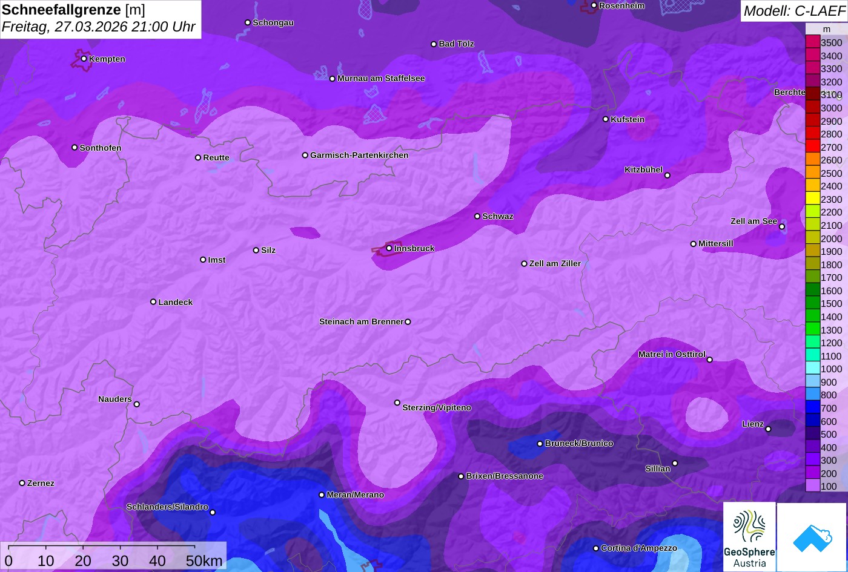Select the 'Sonthofen' town label
The image size is (848, 572).
(x=101, y=148)
